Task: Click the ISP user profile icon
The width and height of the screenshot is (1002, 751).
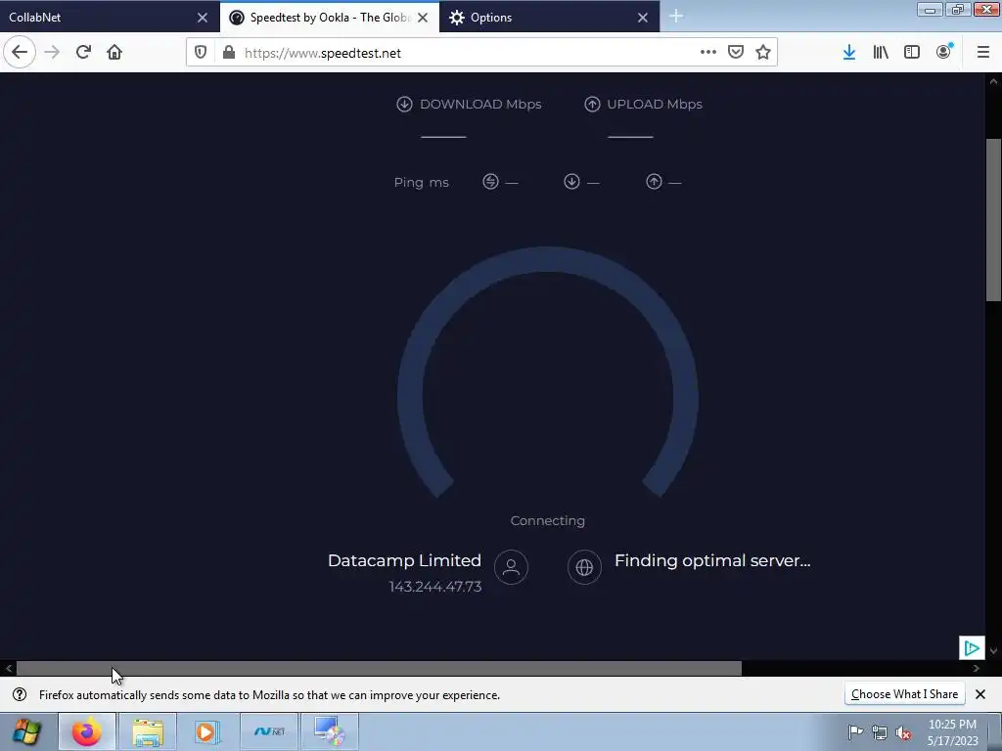Action: [511, 567]
